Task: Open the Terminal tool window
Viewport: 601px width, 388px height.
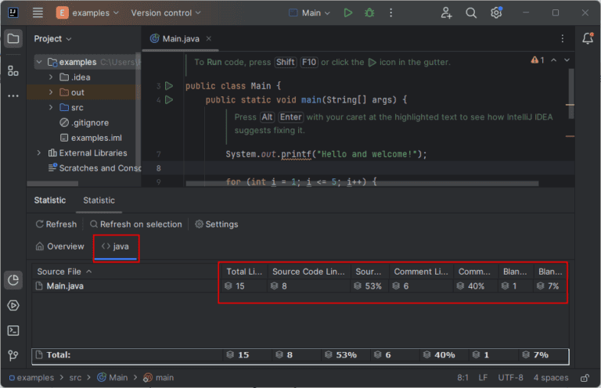Action: [x=13, y=330]
